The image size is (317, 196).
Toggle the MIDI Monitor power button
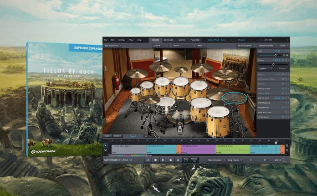(283, 108)
